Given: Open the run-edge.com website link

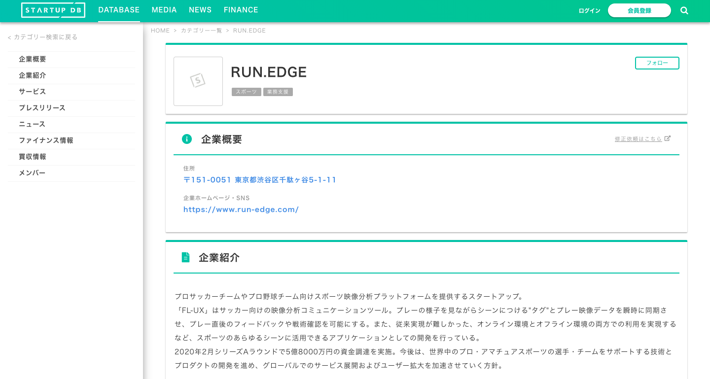Looking at the screenshot, I should (x=241, y=209).
